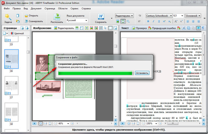Go to Предыдущая ошибка

pyautogui.click(x=162, y=28)
